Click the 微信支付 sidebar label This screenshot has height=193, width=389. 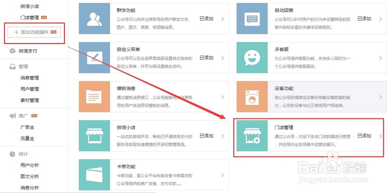point(28,51)
